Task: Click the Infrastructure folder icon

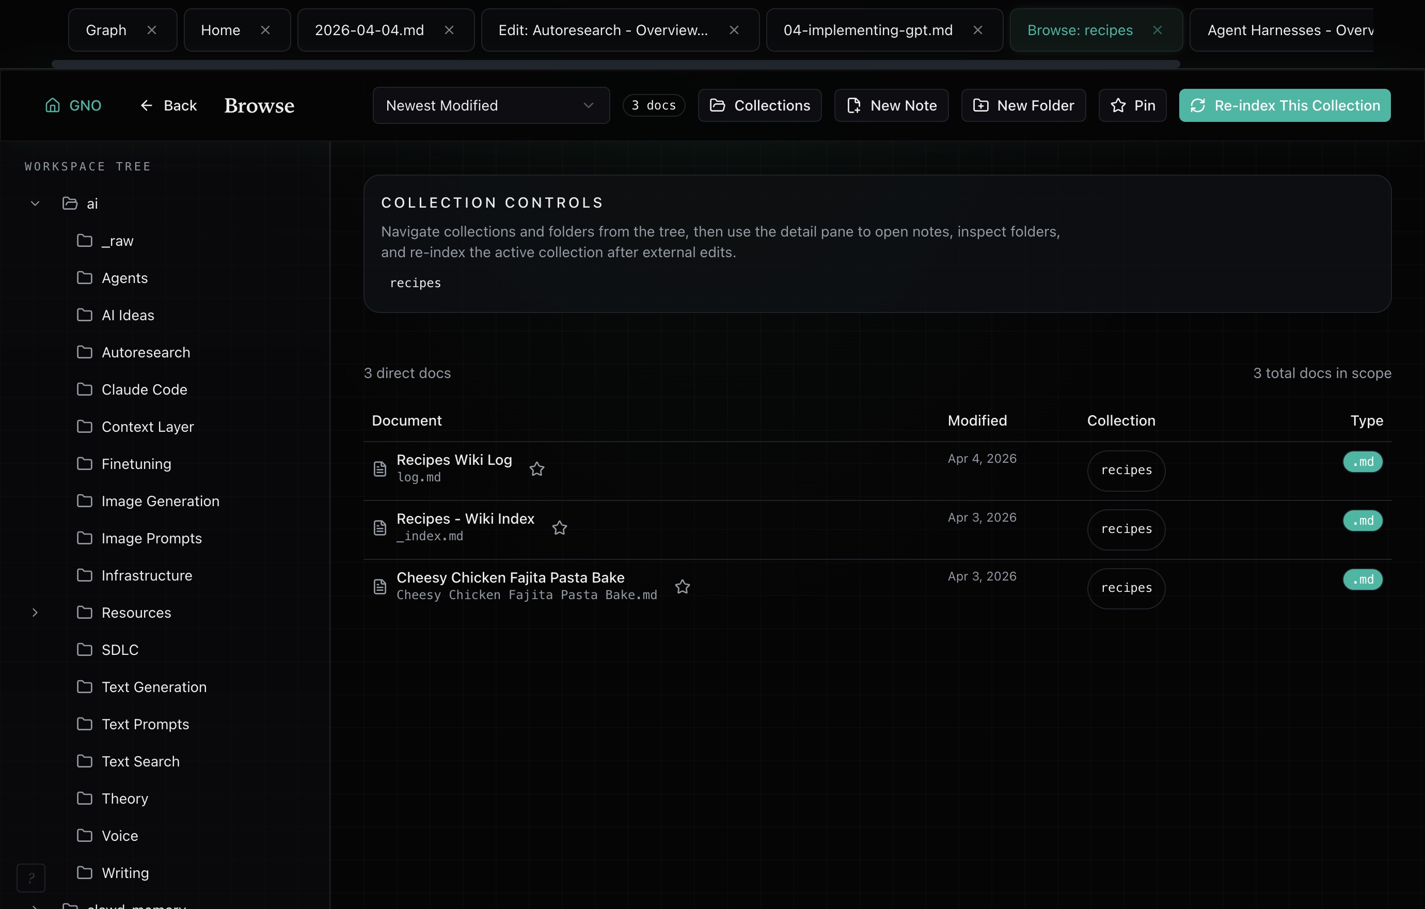Action: 85,575
